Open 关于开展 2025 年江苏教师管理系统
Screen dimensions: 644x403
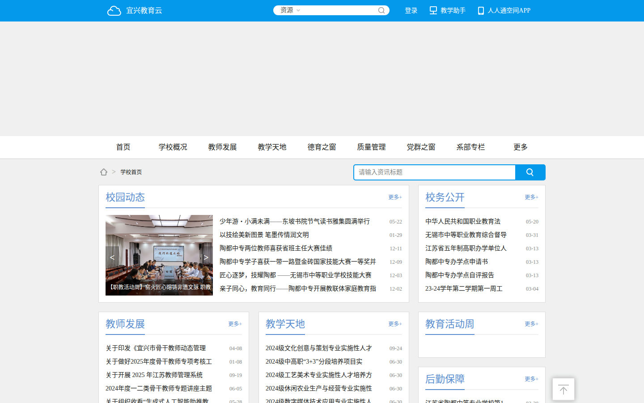coord(154,375)
